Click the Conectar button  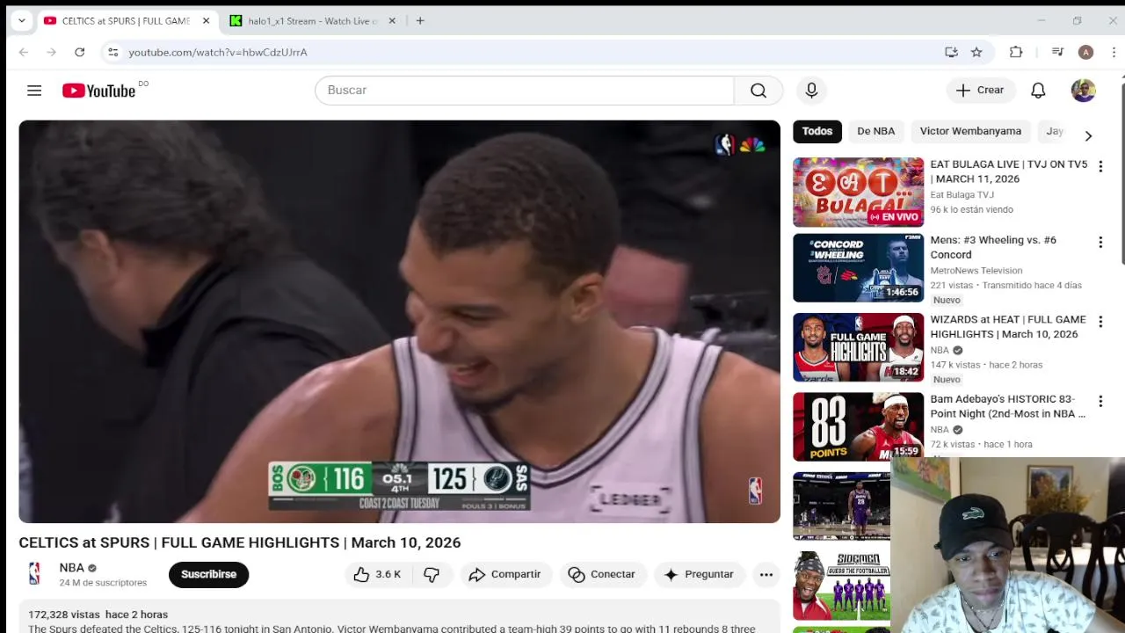601,574
